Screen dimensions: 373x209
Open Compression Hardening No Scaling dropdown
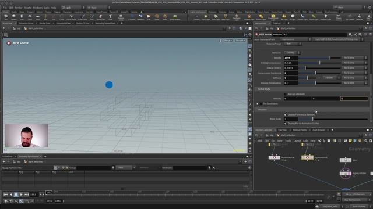pyautogui.click(x=354, y=73)
